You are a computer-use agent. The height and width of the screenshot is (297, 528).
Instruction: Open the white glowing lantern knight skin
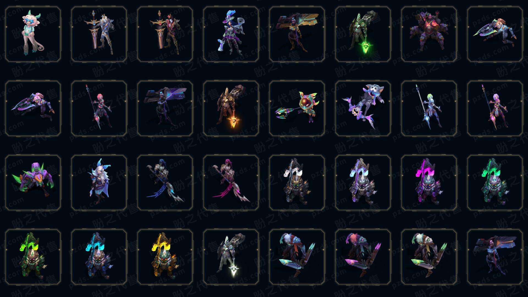click(231, 257)
